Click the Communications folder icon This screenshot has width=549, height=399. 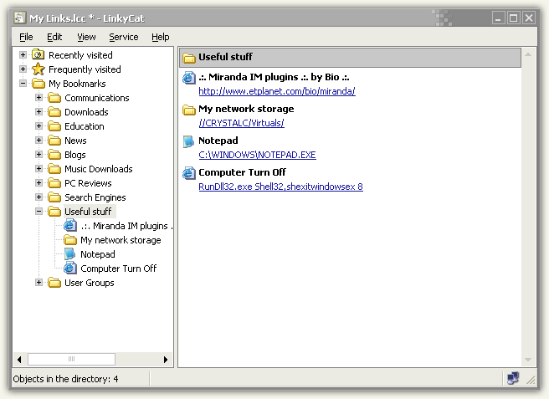(54, 98)
